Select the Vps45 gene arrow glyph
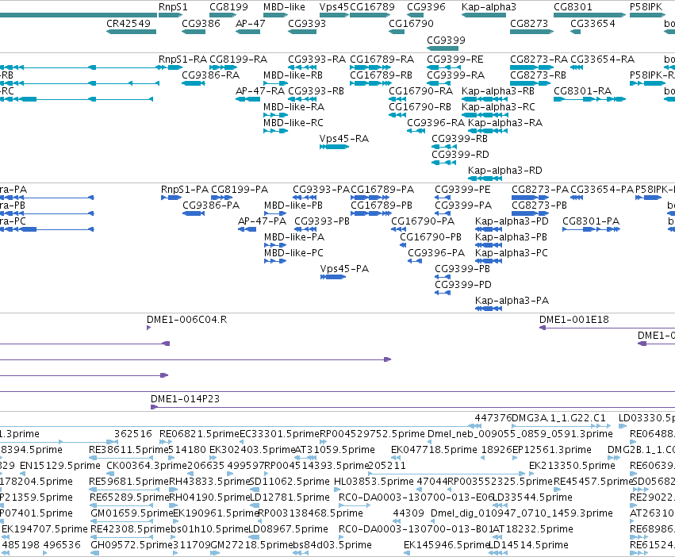This screenshot has width=675, height=557. click(x=334, y=15)
